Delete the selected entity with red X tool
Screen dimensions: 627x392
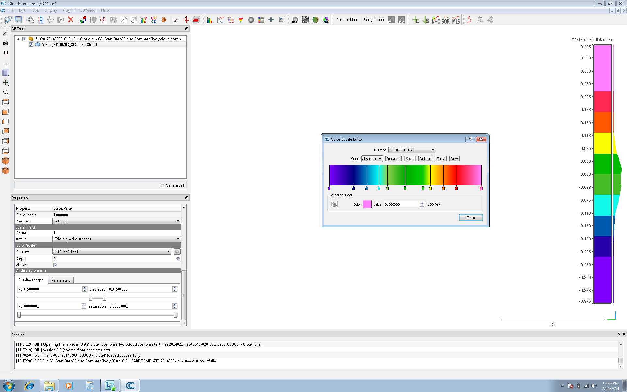click(x=71, y=20)
